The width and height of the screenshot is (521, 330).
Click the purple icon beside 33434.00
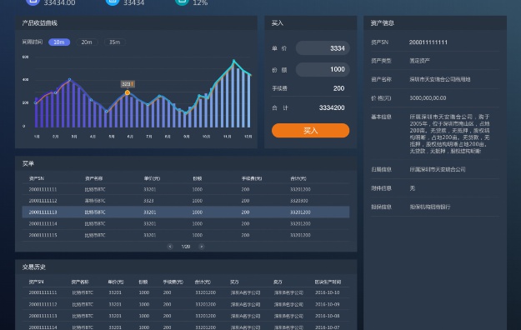tap(33, 2)
